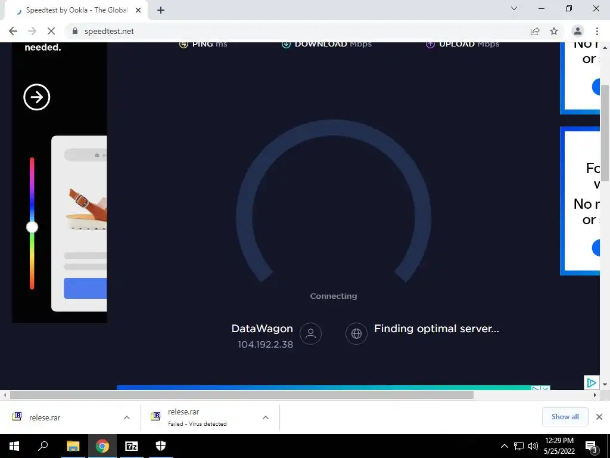610x458 pixels.
Task: Close the downloads bar
Action: (x=599, y=417)
